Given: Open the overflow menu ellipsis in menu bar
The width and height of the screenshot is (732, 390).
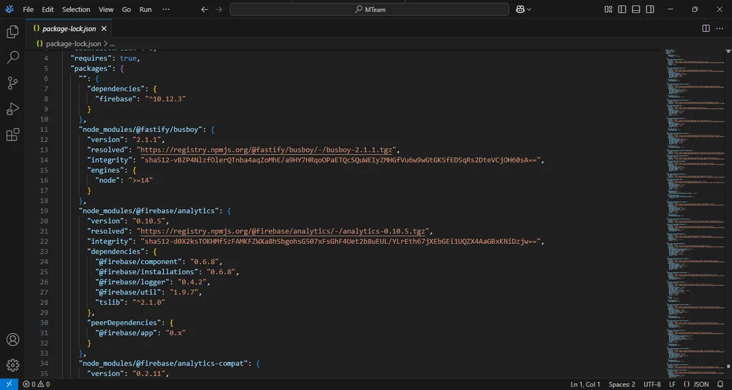Looking at the screenshot, I should (166, 9).
